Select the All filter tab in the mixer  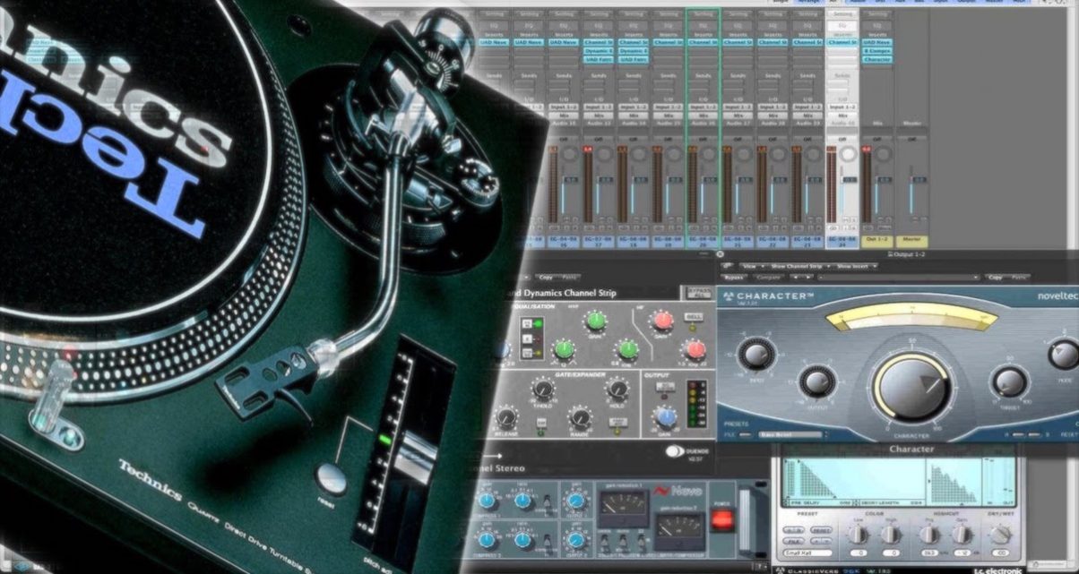click(833, 3)
